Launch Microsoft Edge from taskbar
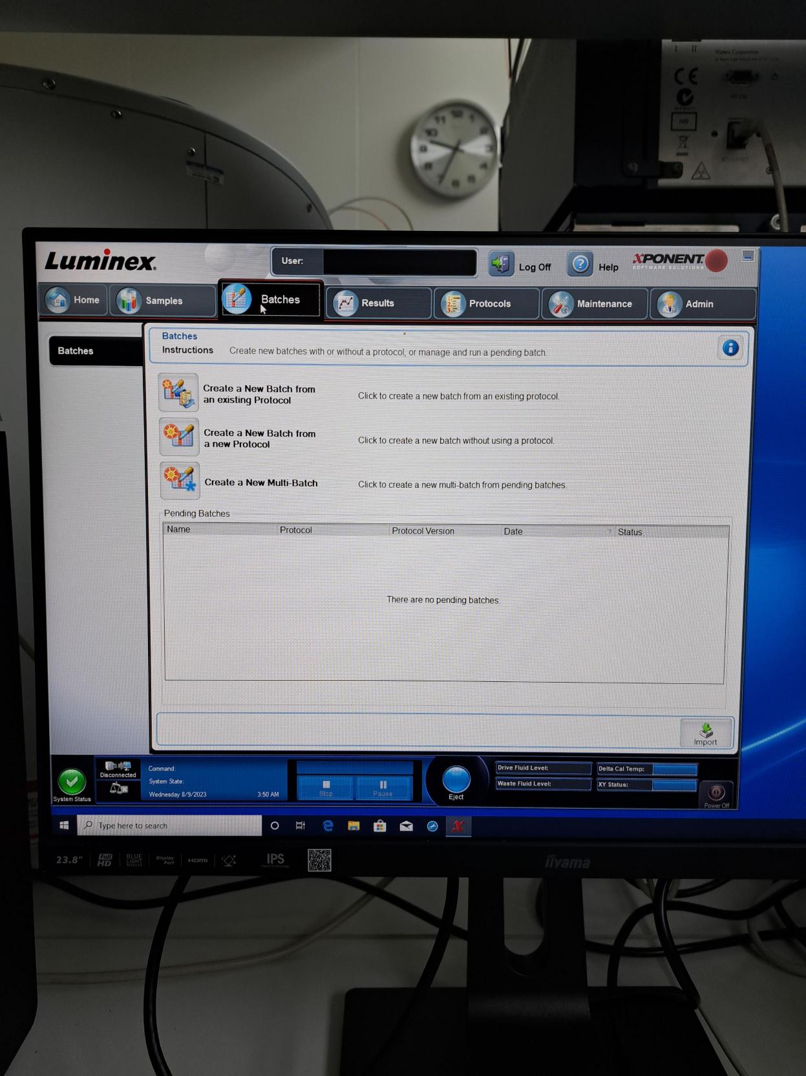806x1076 pixels. 328,826
